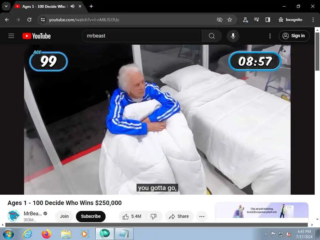
Task: Open YouTube settings three-dot menu
Action: click(x=270, y=36)
